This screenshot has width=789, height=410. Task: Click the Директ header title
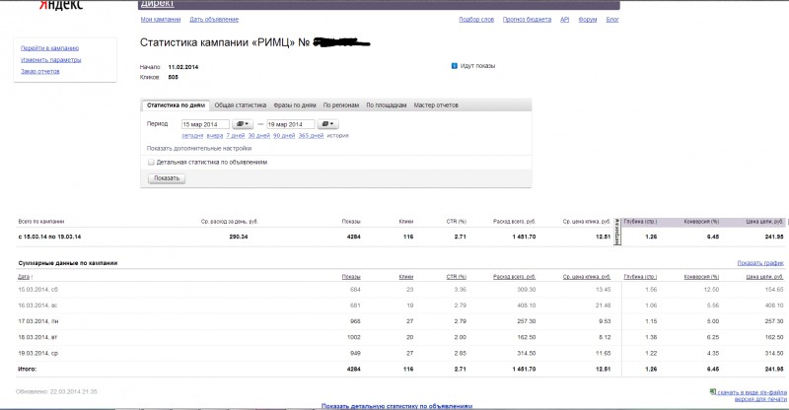157,4
